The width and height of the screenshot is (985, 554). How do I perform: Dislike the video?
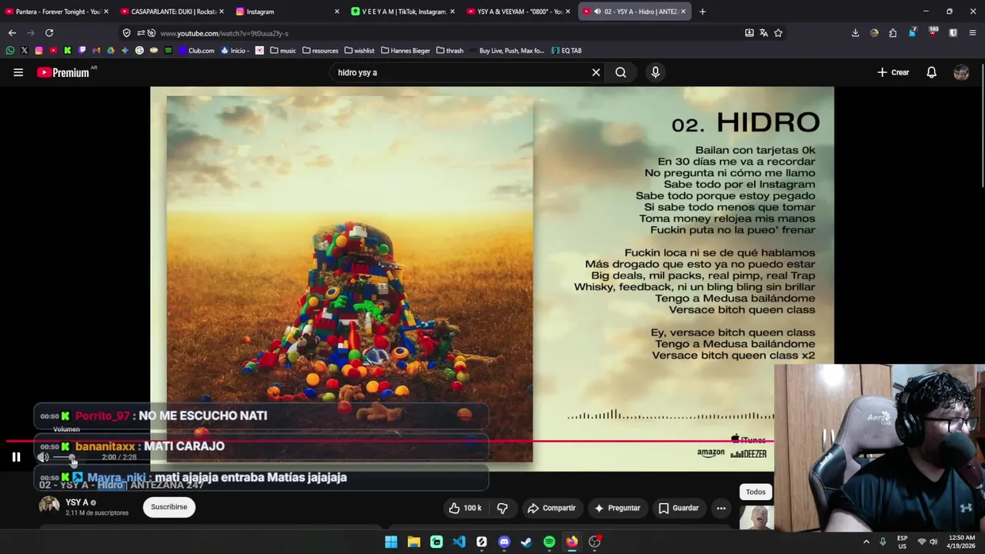pos(503,508)
